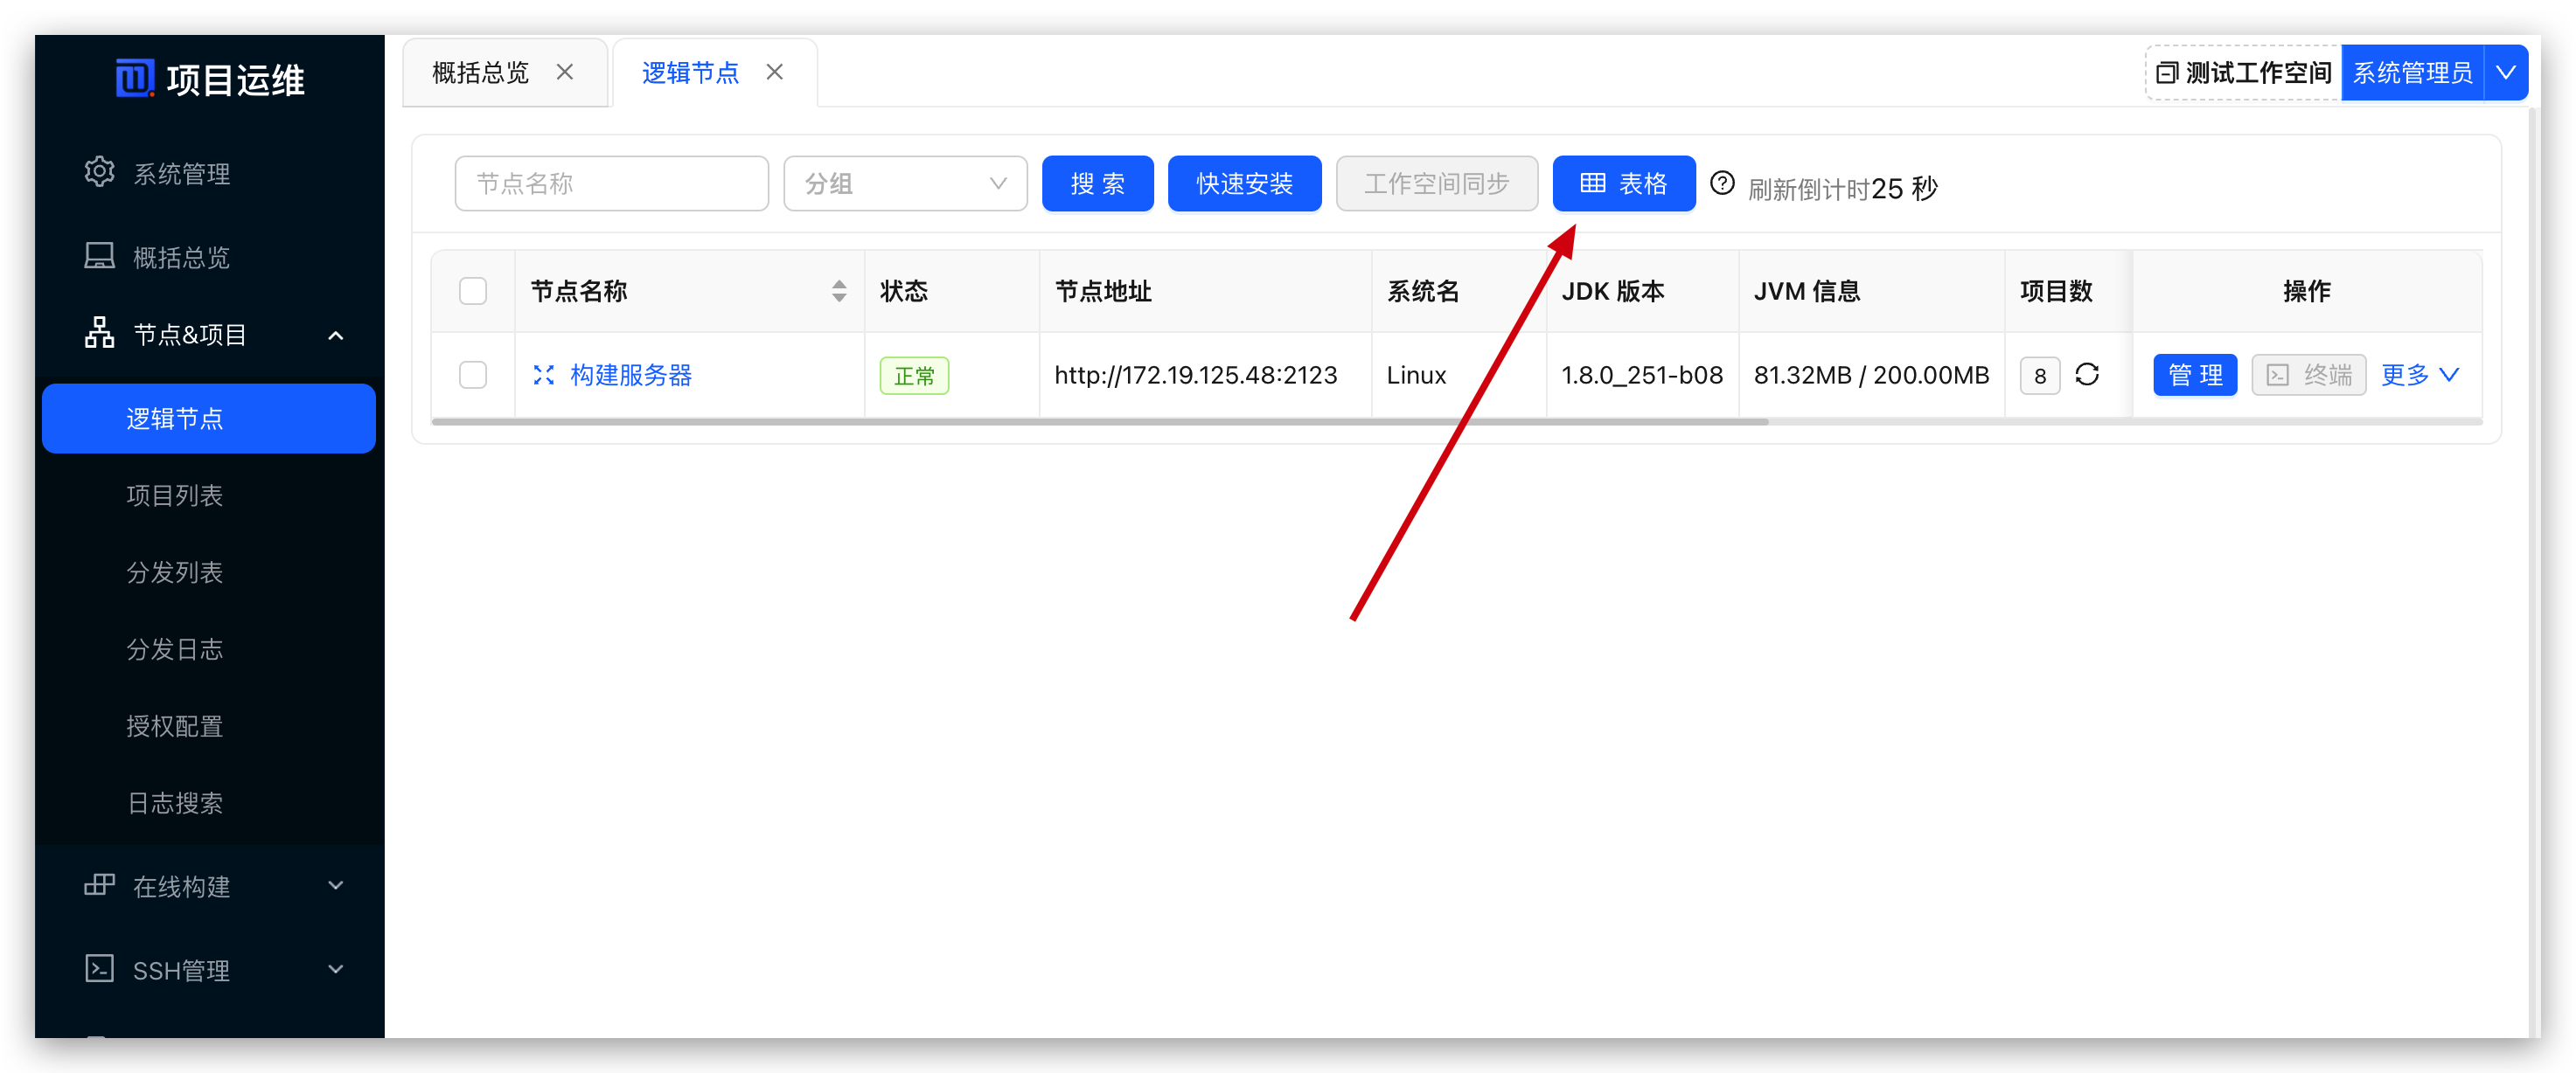Click the 快速安装 button
Screen dimensions: 2576x1073
point(1244,183)
